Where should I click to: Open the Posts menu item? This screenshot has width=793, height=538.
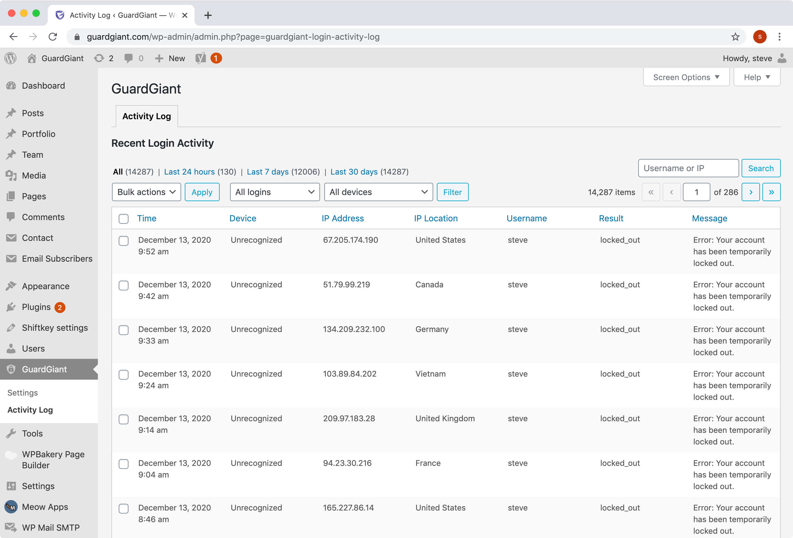pyautogui.click(x=49, y=113)
